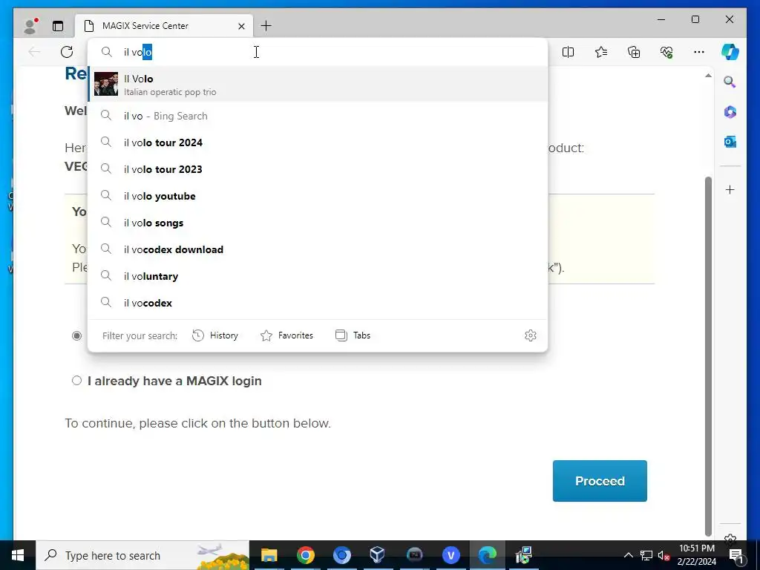Open the installer taskbar icon

(523, 555)
